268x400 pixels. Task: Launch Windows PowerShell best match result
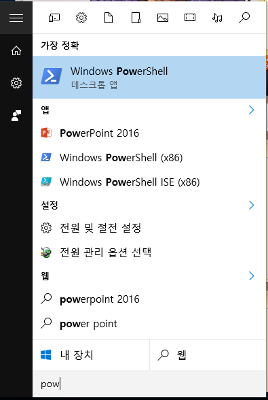(x=149, y=77)
